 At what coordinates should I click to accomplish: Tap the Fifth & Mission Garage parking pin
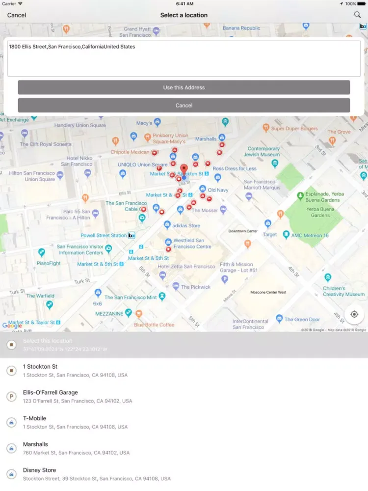[225, 280]
